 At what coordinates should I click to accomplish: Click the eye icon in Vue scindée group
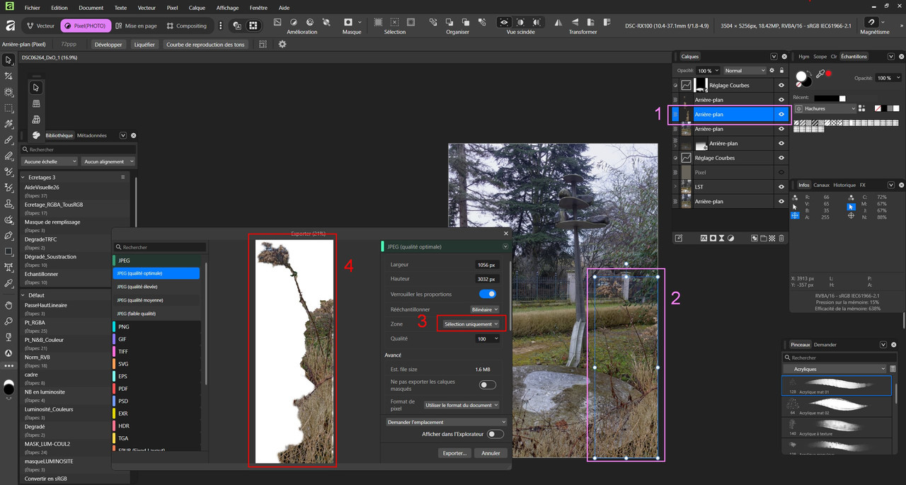tap(504, 23)
